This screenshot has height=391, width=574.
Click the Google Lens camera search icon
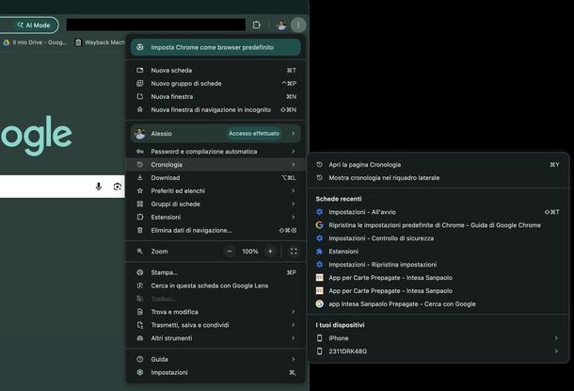click(x=117, y=187)
